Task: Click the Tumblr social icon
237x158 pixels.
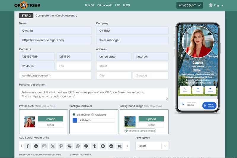Action: point(95,146)
